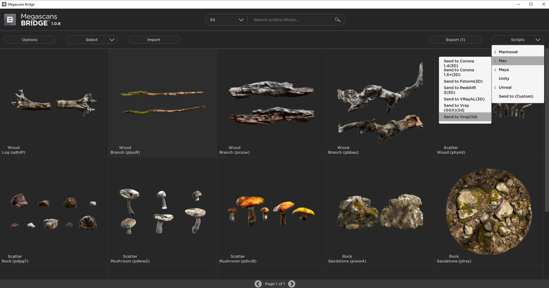Select the Rock Sandstone (plras) thumbnail
The height and width of the screenshot is (288, 549).
(489, 211)
